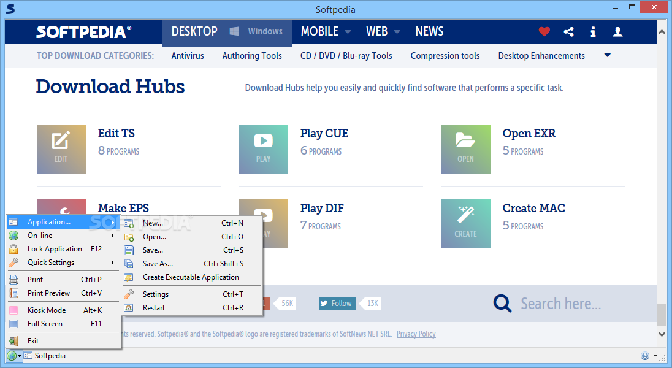This screenshot has width=672, height=368.
Task: Click the Twitter Follow button
Action: pos(337,303)
